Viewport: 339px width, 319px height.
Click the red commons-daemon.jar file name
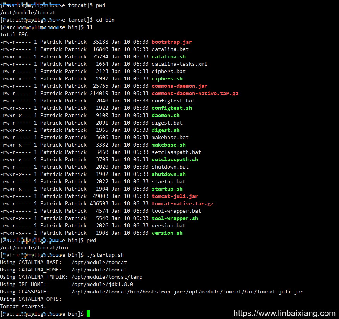(180, 86)
